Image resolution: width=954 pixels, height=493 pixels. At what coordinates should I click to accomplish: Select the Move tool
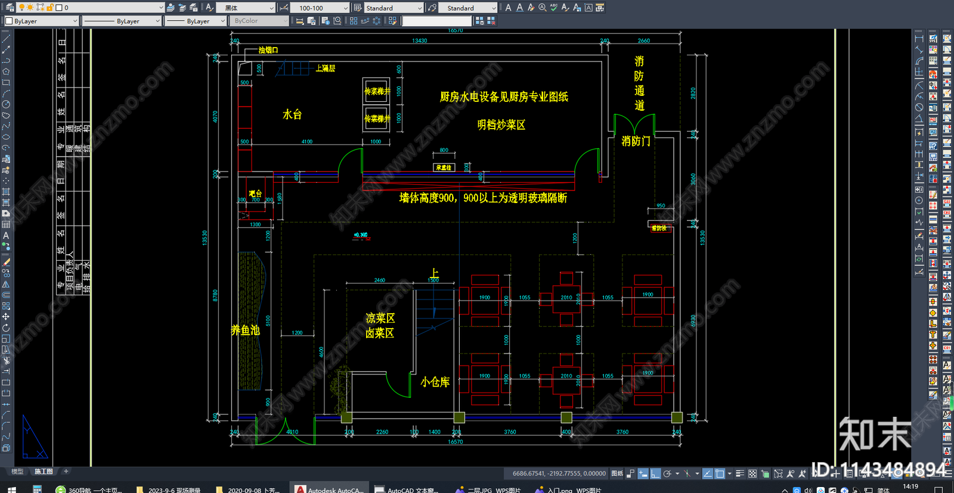pos(6,317)
